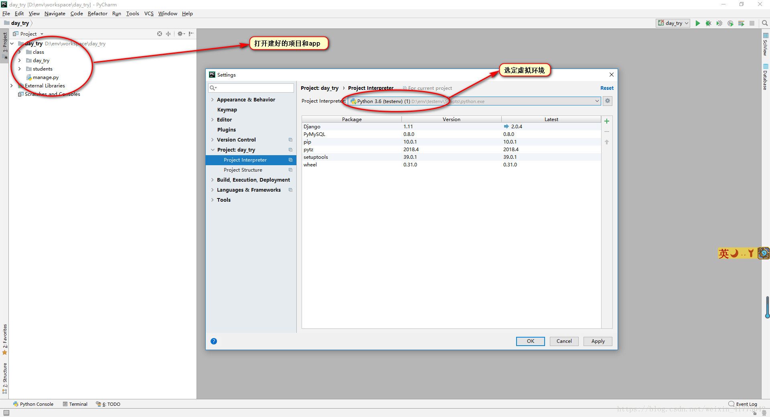Upgrade package with up arrow icon
The image size is (770, 417).
click(607, 142)
